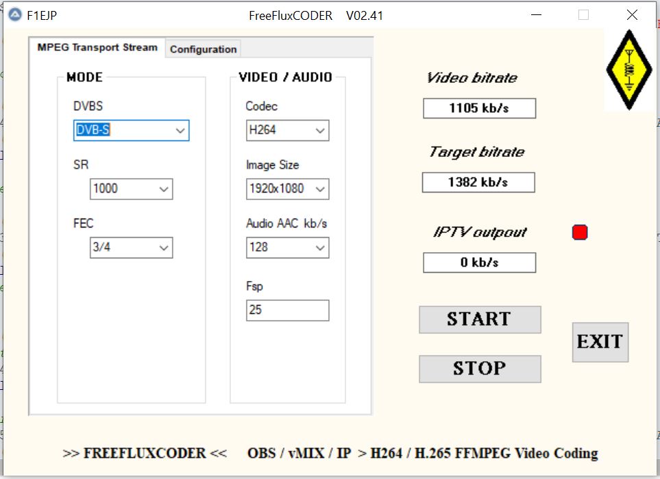The image size is (660, 479).
Task: Click the F1EJP title text
Action: coord(42,16)
